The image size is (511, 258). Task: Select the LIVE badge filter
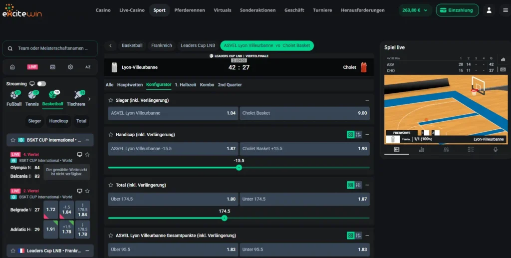[32, 67]
